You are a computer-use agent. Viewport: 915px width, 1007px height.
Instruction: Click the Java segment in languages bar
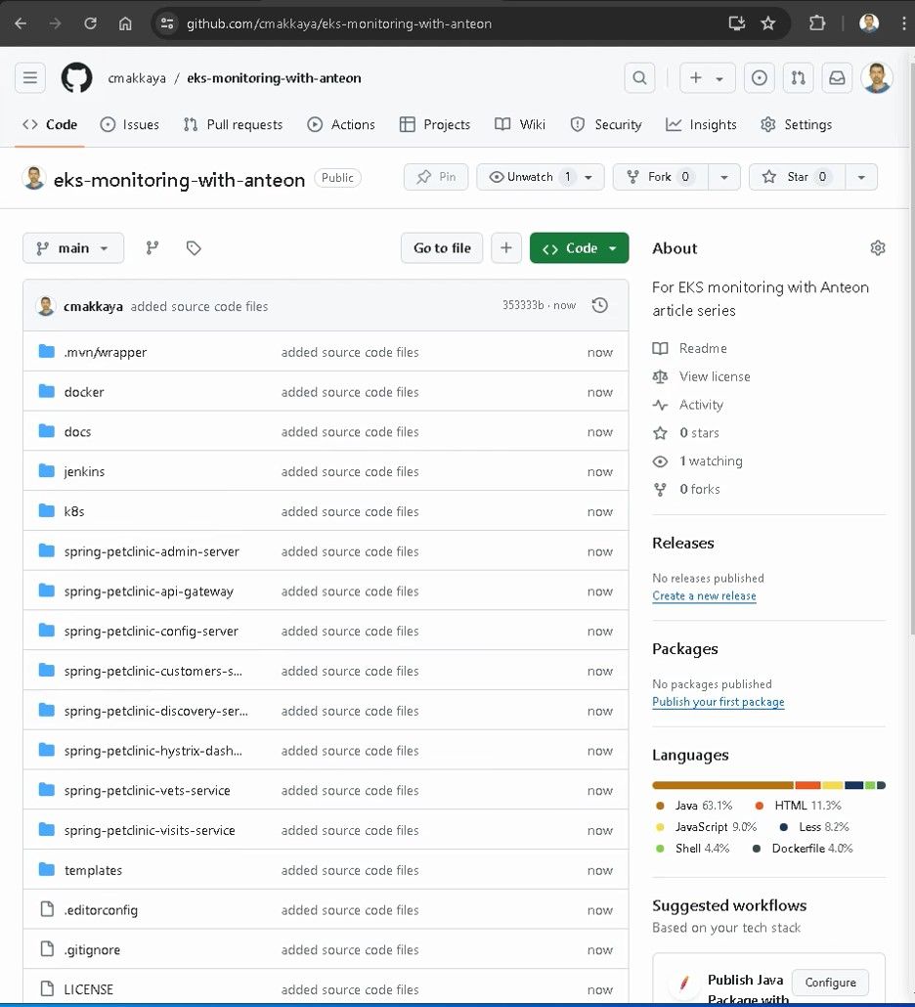pyautogui.click(x=721, y=785)
